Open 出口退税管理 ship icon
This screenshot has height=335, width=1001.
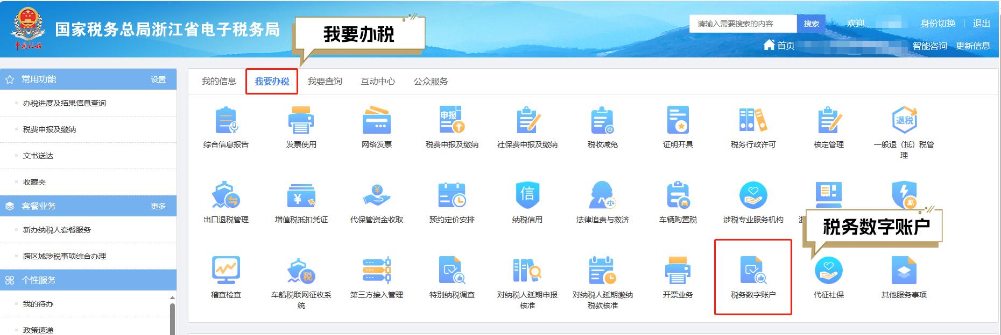pyautogui.click(x=226, y=195)
